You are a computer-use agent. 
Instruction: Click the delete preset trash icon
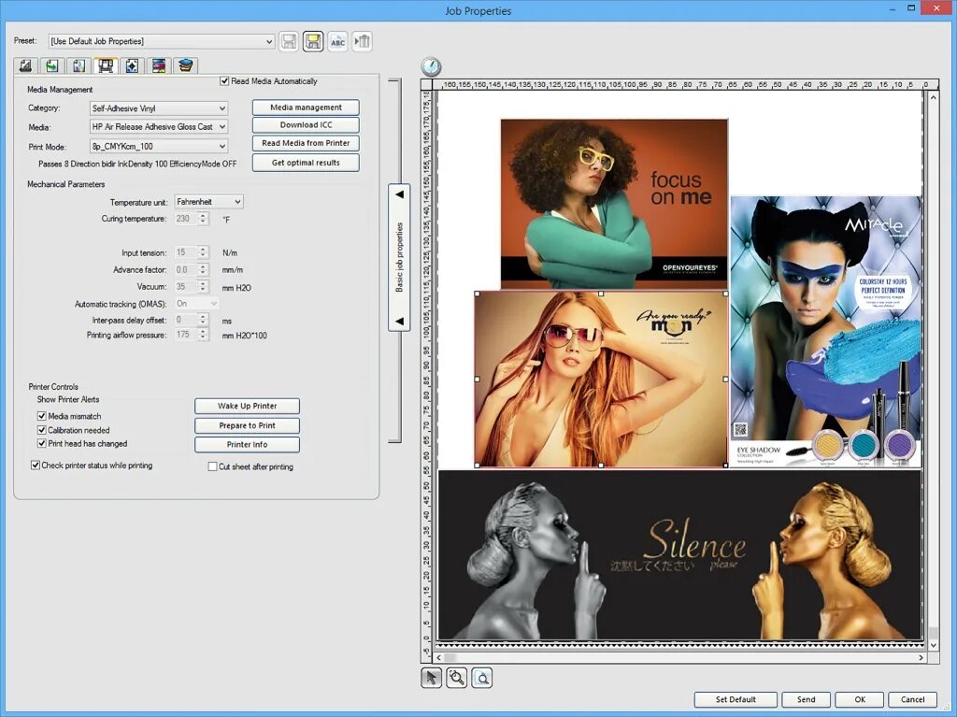click(362, 41)
